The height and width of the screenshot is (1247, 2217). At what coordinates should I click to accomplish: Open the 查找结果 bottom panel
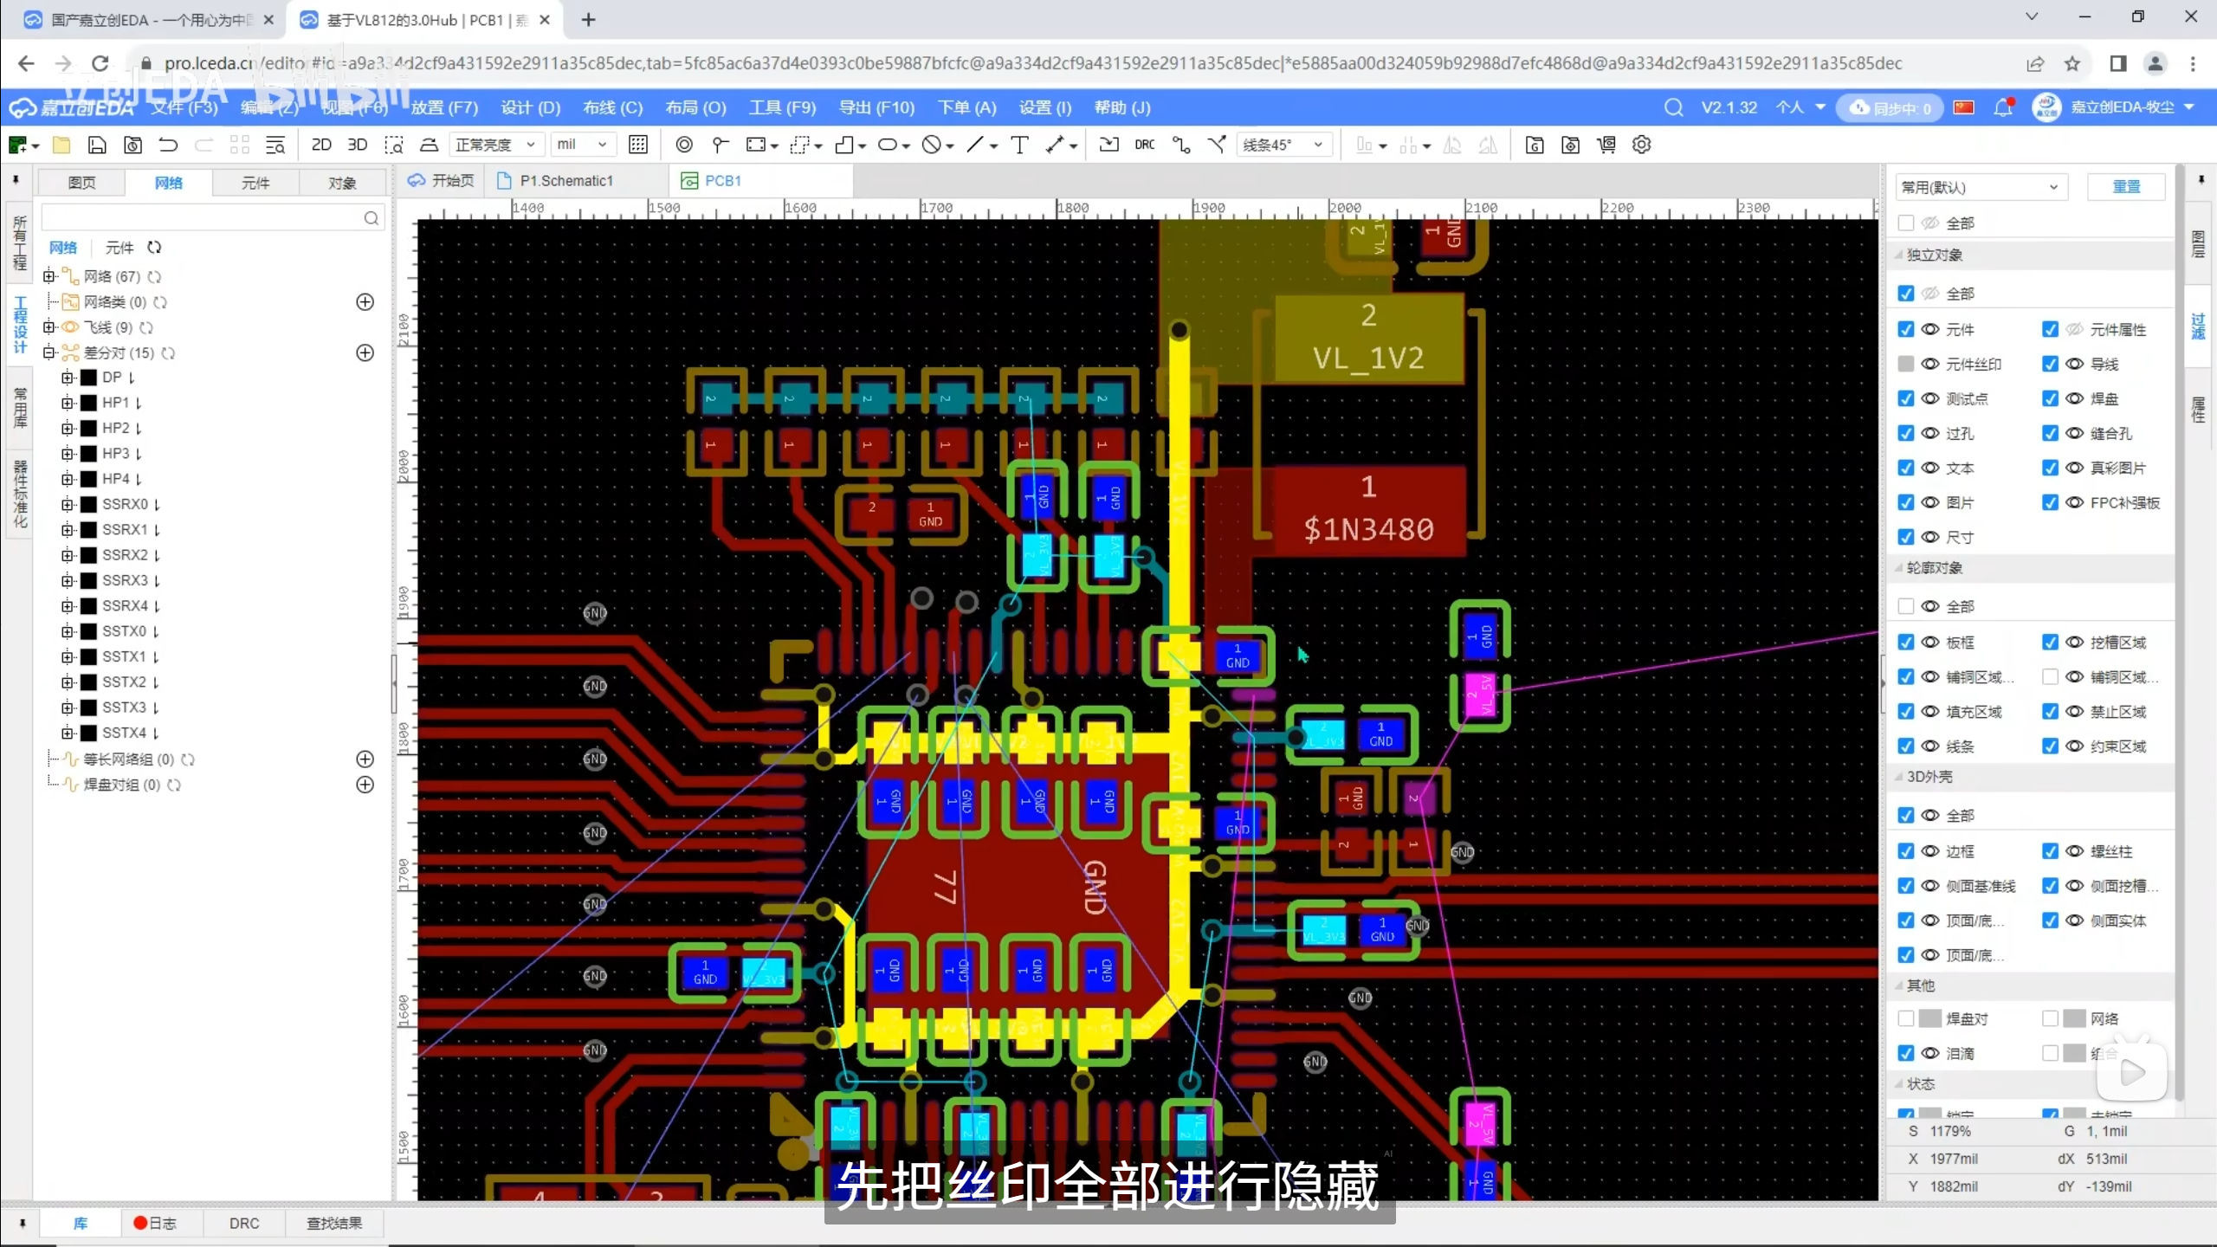coord(334,1223)
